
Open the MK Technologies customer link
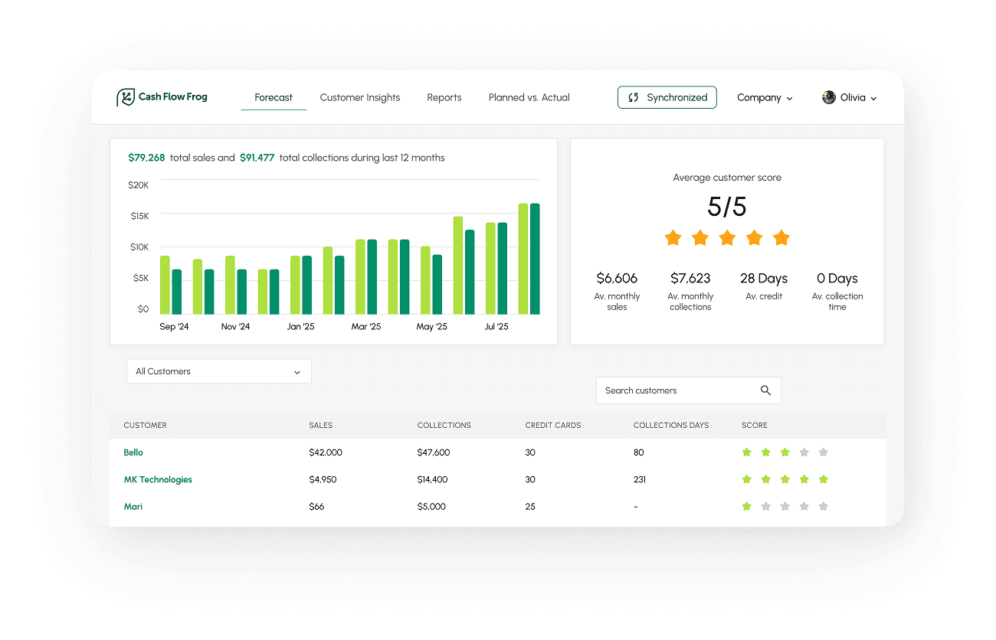point(158,479)
